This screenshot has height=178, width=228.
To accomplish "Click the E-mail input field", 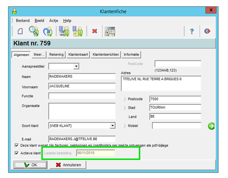I will pos(82,139).
